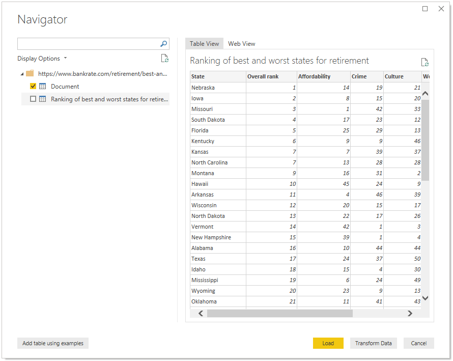Click Add table using examples
Viewport: 453px width, 361px height.
[52, 343]
